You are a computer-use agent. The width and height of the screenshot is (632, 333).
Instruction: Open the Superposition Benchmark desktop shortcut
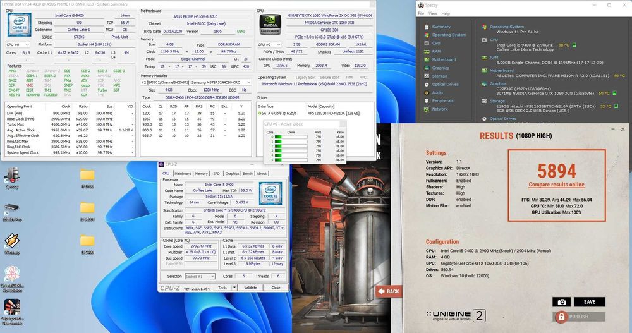click(x=12, y=312)
